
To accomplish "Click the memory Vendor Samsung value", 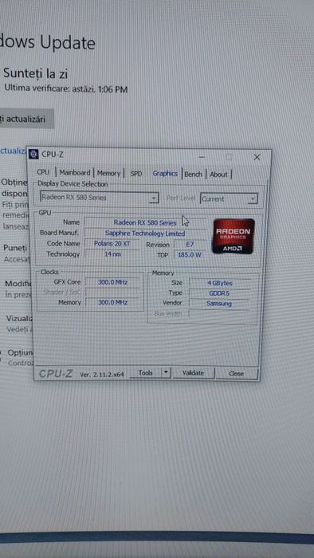I will point(219,304).
